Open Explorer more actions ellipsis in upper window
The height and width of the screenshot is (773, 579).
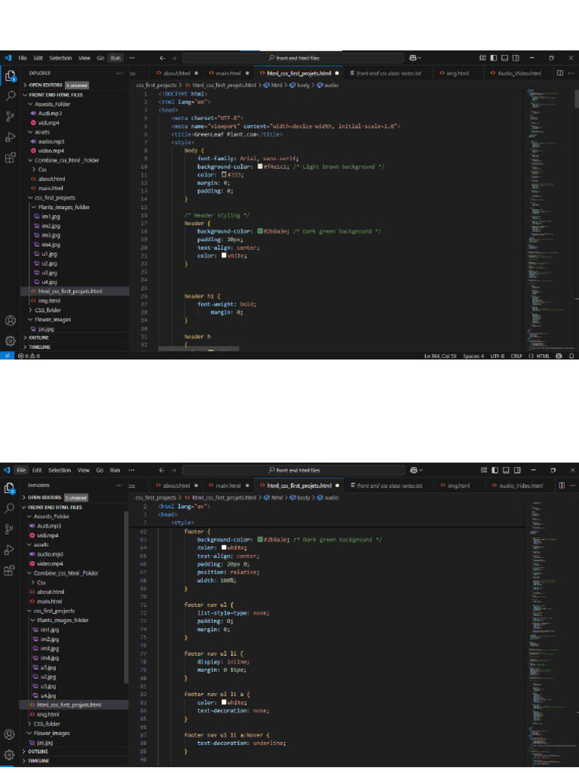tap(120, 73)
